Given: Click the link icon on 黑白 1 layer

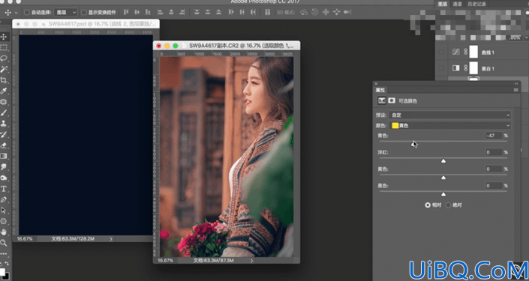Looking at the screenshot, I should click(x=465, y=68).
